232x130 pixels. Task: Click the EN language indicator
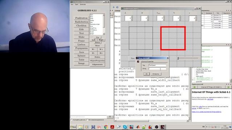pos(203,127)
